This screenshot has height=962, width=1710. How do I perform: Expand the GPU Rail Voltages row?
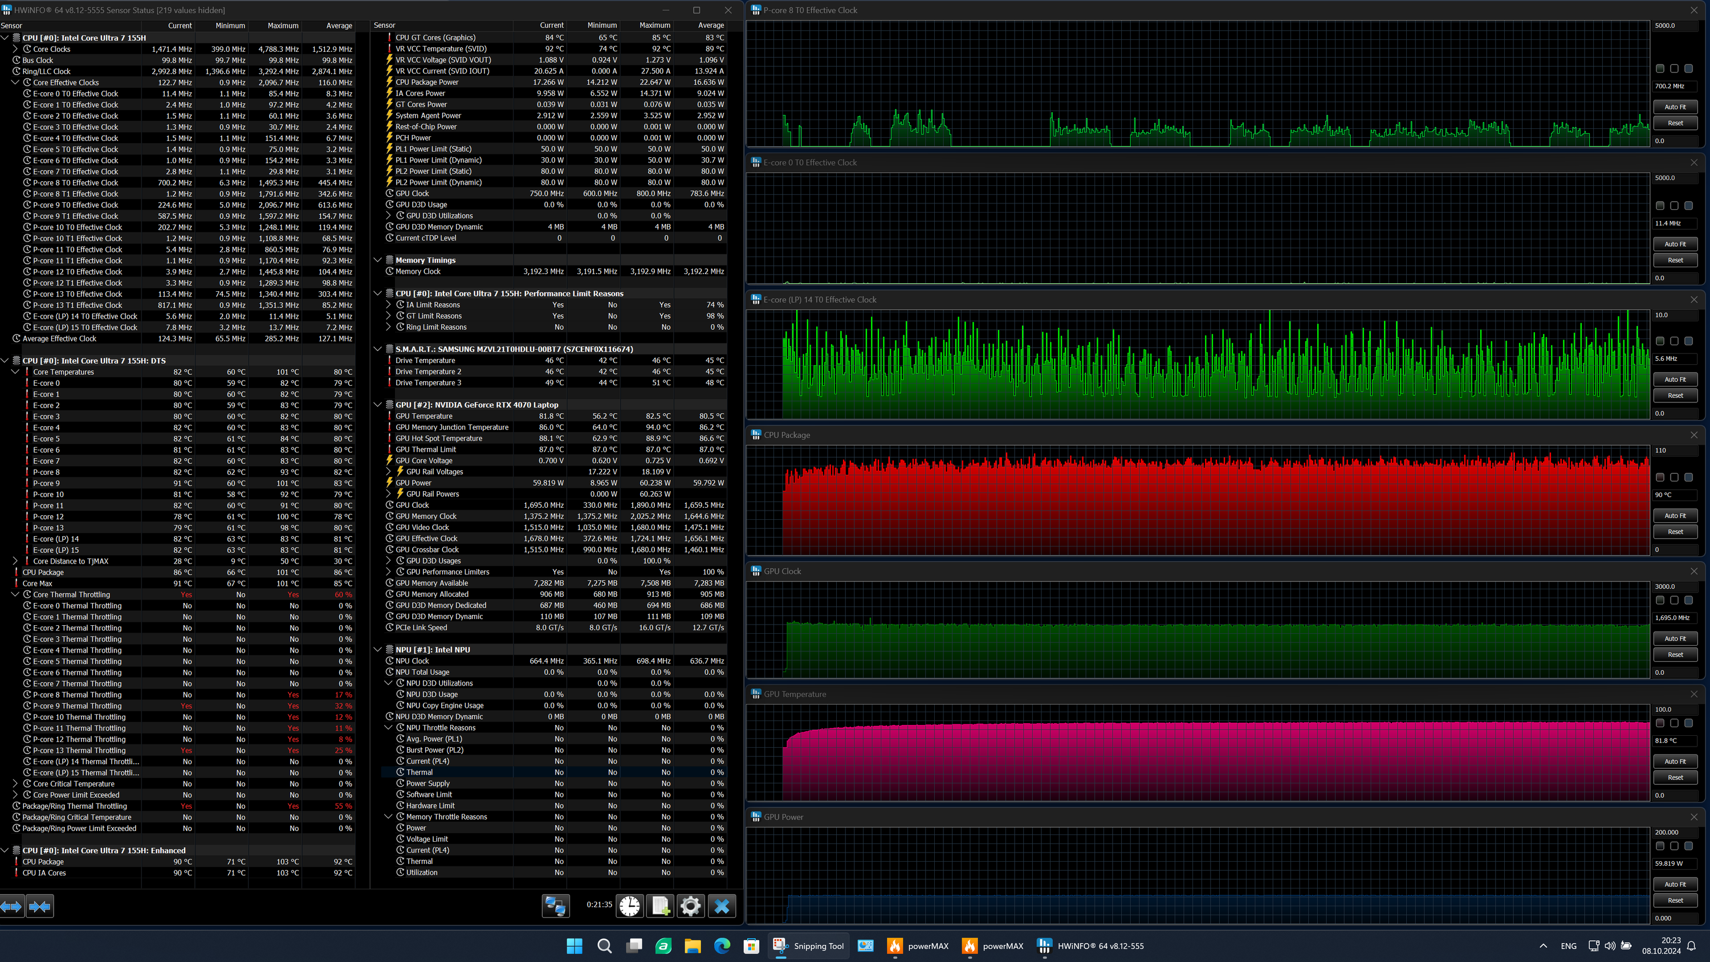(x=389, y=471)
